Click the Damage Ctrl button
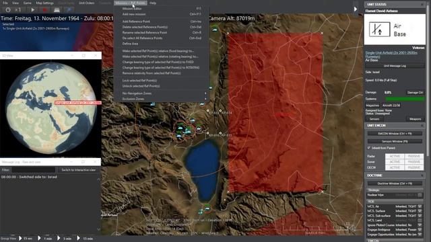Image resolution: width=431 pixels, height=242 pixels. (x=415, y=93)
